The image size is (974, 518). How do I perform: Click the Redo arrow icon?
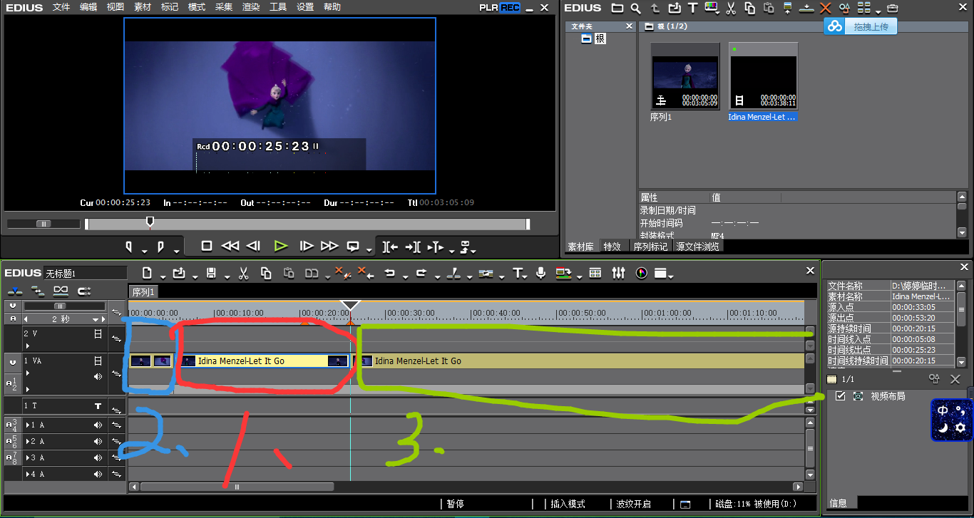coord(421,273)
